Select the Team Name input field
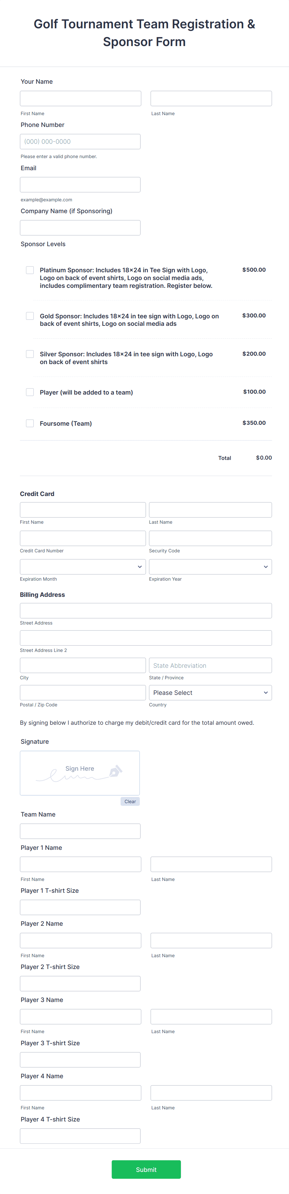Viewport: 289px width, 1194px height. pos(80,831)
